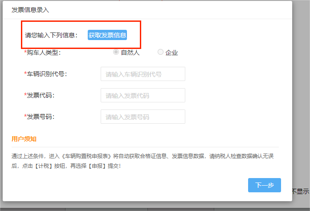The width and height of the screenshot is (310, 211).
Task: Click the 下一步 button
Action: coord(264,185)
